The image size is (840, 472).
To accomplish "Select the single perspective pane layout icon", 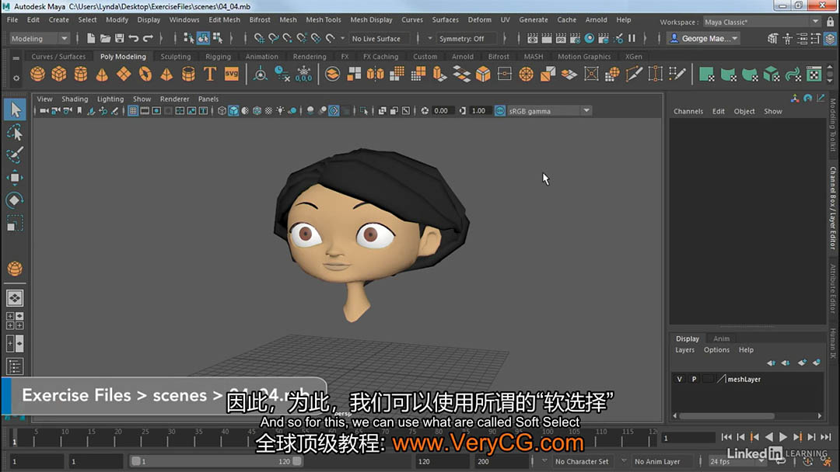I will 15,298.
